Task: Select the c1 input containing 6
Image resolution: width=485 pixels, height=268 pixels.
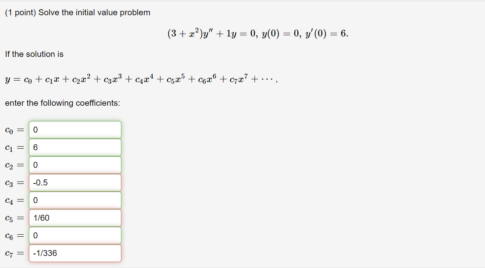Action: [x=75, y=147]
